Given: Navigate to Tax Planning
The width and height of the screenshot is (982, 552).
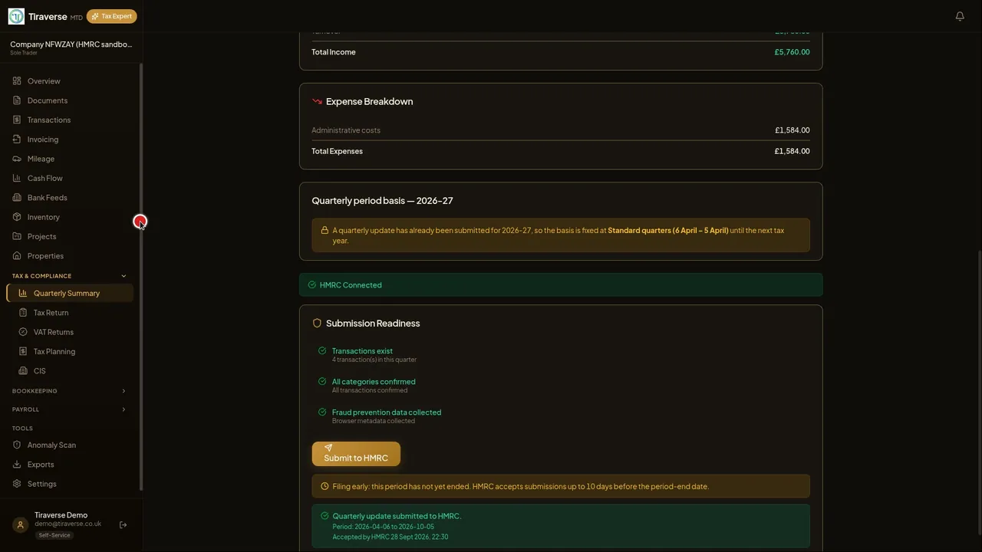Looking at the screenshot, I should (70, 351).
